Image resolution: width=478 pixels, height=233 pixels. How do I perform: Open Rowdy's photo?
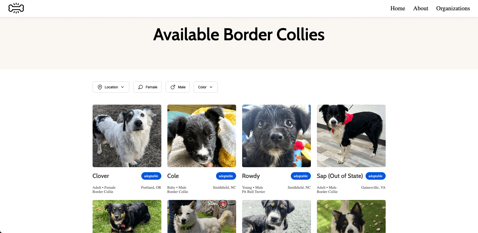tap(277, 136)
